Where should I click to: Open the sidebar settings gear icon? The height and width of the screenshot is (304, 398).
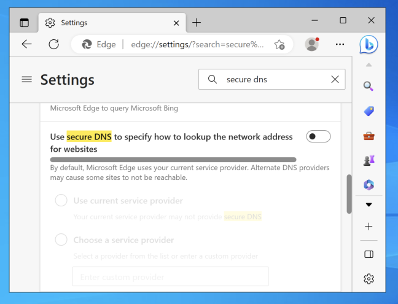click(x=369, y=279)
